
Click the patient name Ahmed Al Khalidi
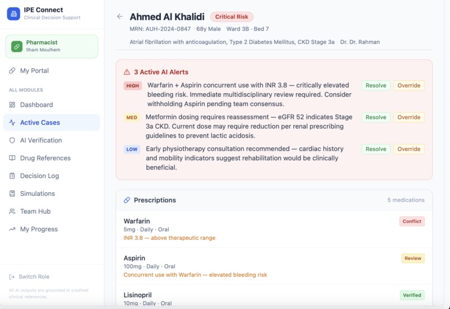click(x=167, y=17)
